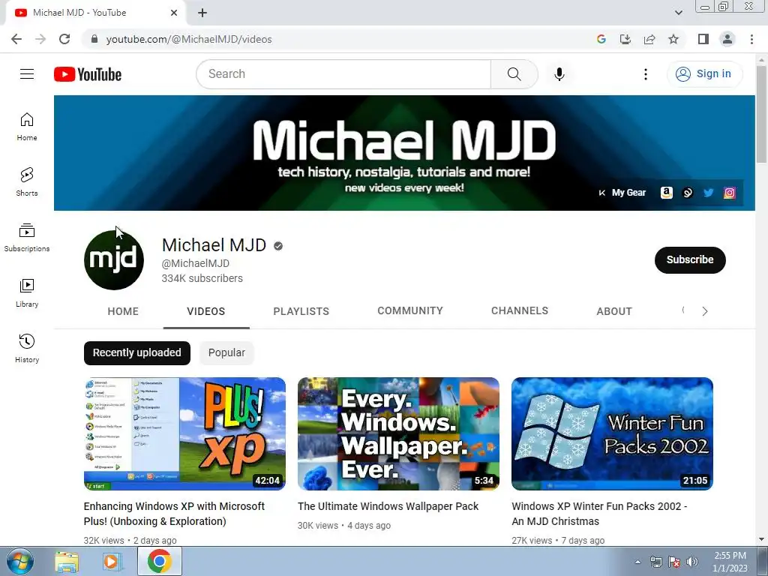Click the Plus! XP video thumbnail
The image size is (768, 576).
pos(184,433)
